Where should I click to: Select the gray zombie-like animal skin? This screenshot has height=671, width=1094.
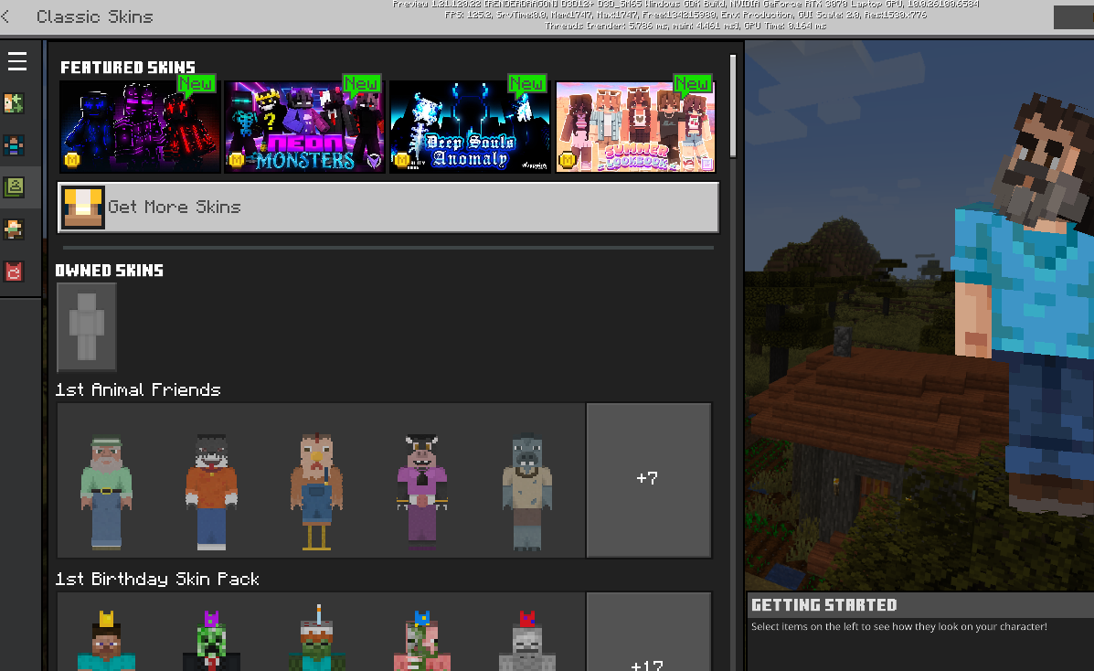[527, 492]
